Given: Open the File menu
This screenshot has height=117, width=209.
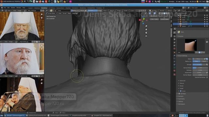Looking at the screenshot, I should point(5,8).
